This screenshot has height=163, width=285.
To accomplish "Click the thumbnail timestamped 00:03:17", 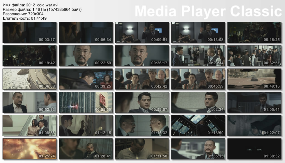I will click(x=30, y=32).
